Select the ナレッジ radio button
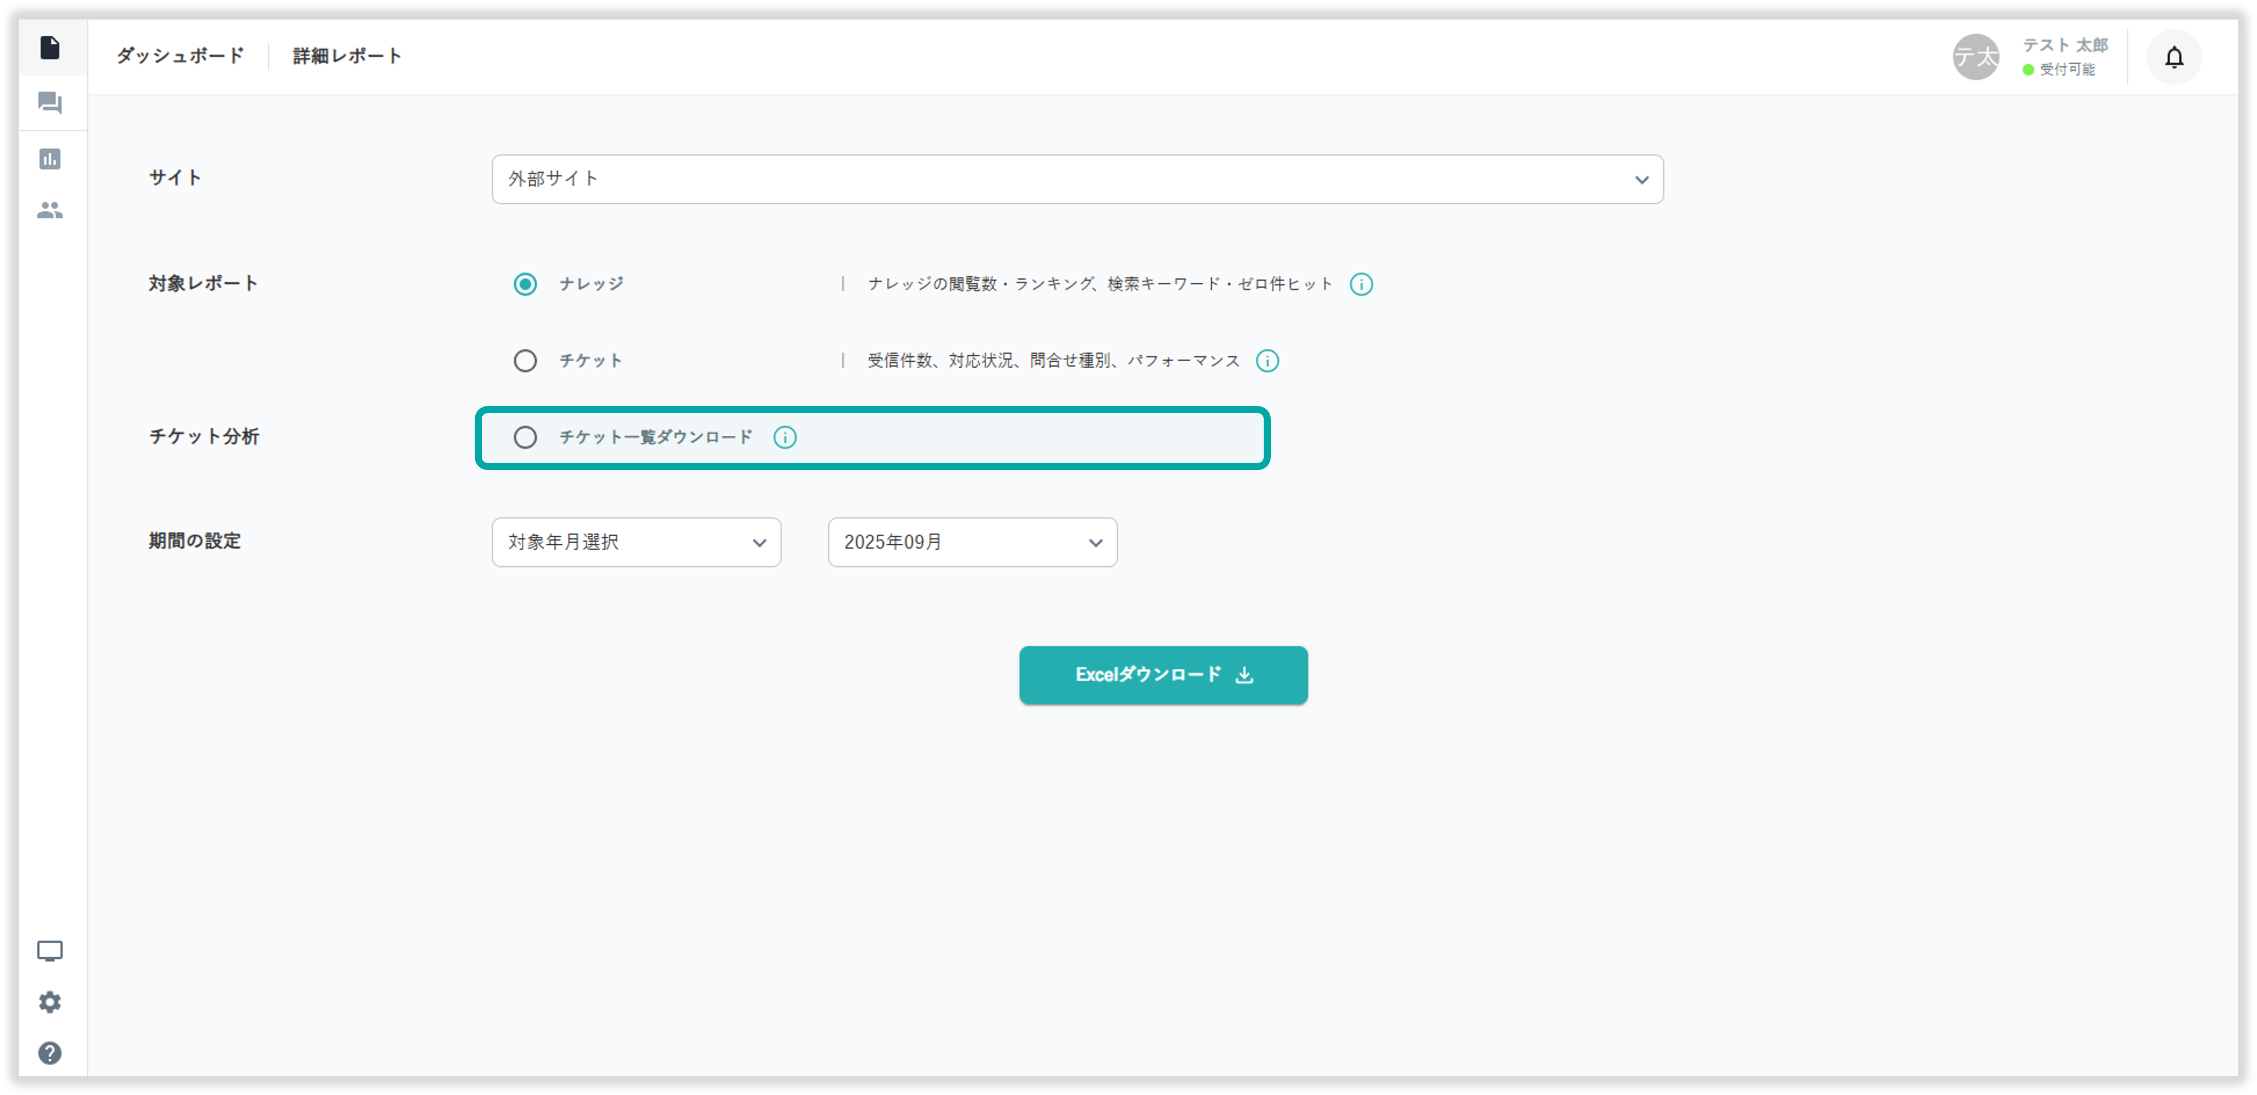This screenshot has height=1095, width=2257. (525, 284)
